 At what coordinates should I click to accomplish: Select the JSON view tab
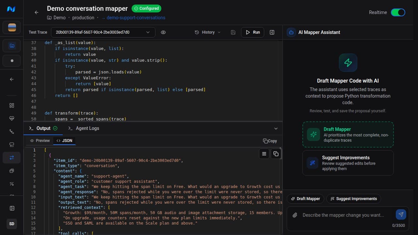point(64,141)
